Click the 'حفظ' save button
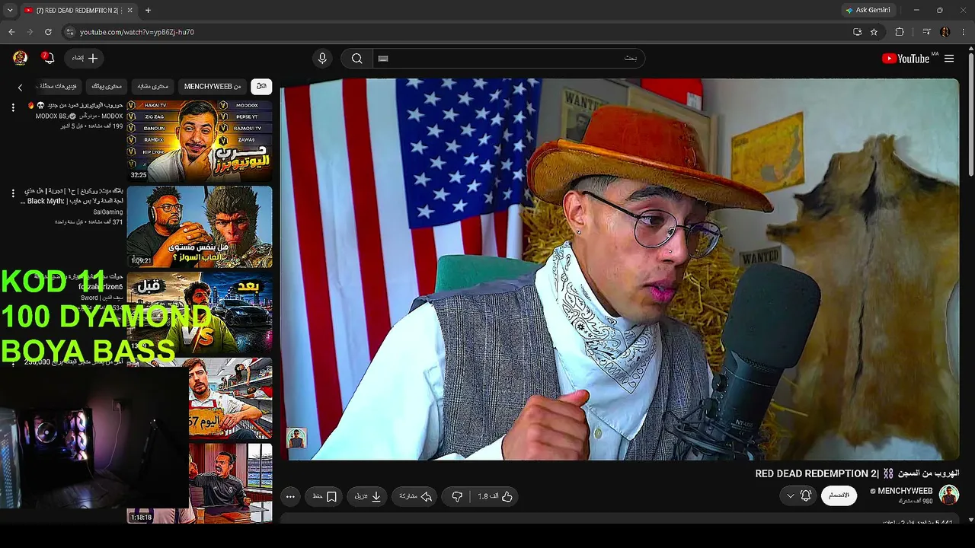 tap(324, 496)
